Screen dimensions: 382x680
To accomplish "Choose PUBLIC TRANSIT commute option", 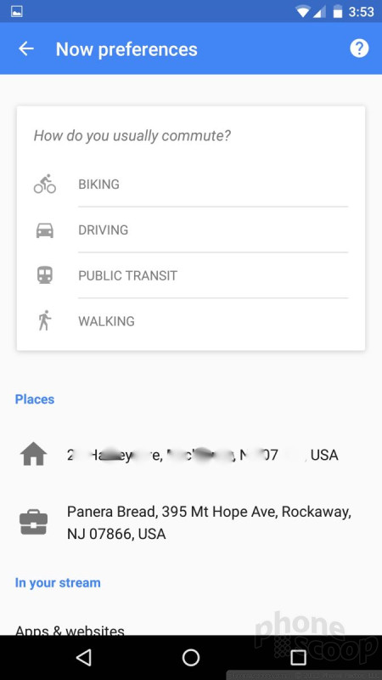I will 190,275.
